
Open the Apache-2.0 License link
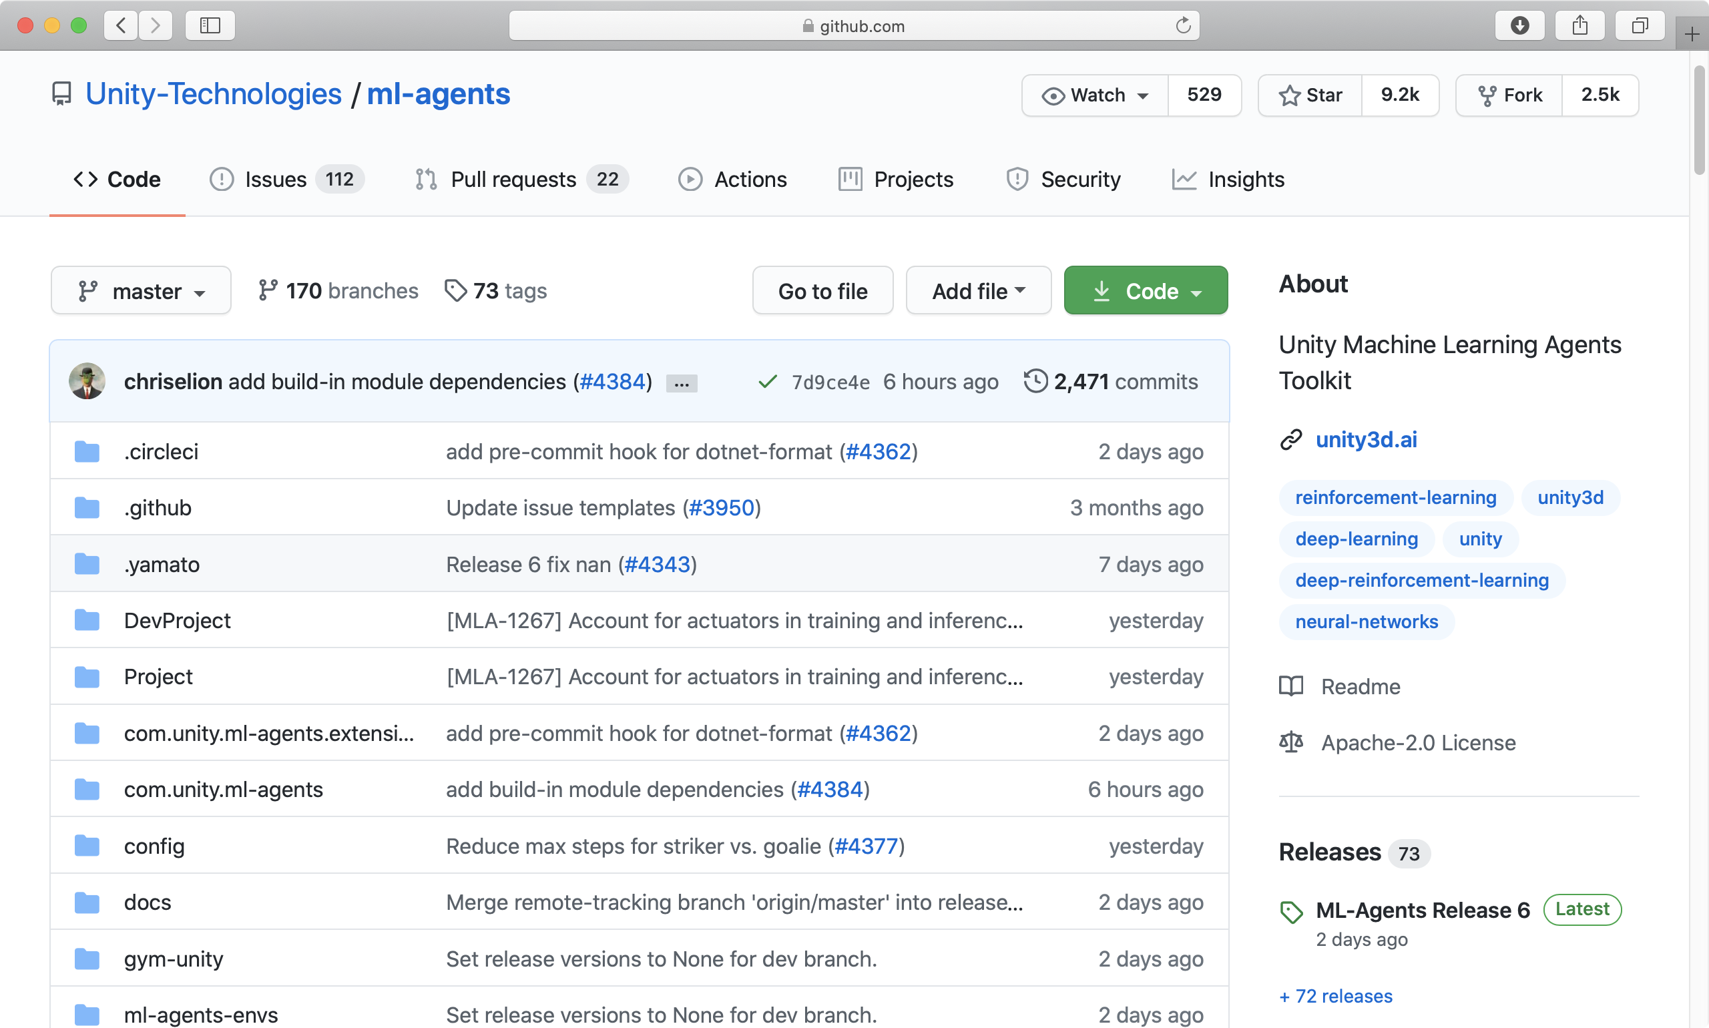pos(1418,743)
